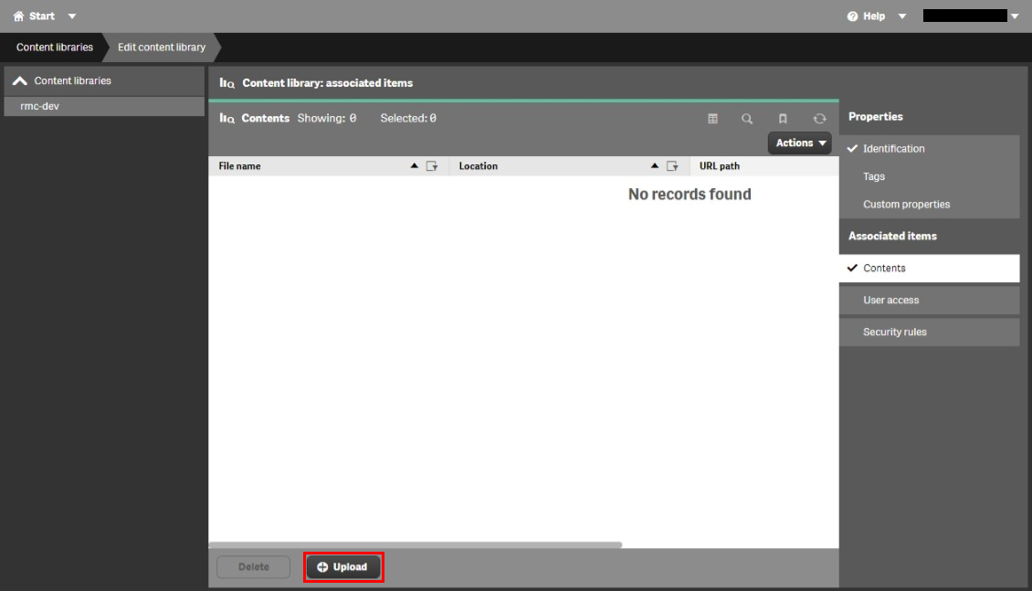This screenshot has width=1032, height=591.
Task: Open the column selector grid icon
Action: tap(712, 118)
